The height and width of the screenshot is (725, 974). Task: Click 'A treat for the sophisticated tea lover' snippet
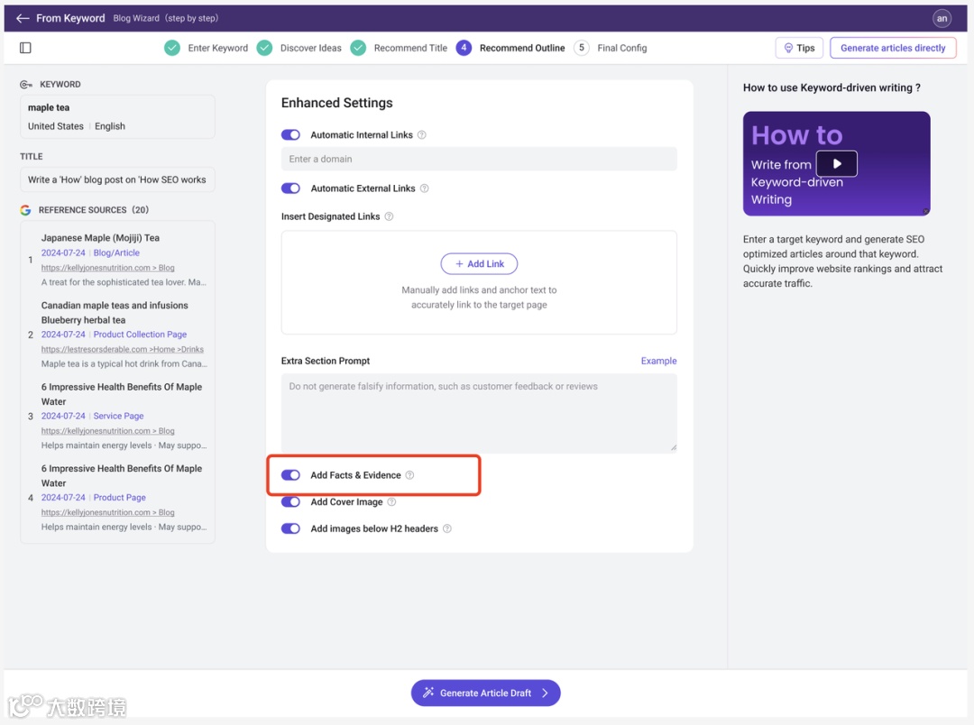coord(124,282)
